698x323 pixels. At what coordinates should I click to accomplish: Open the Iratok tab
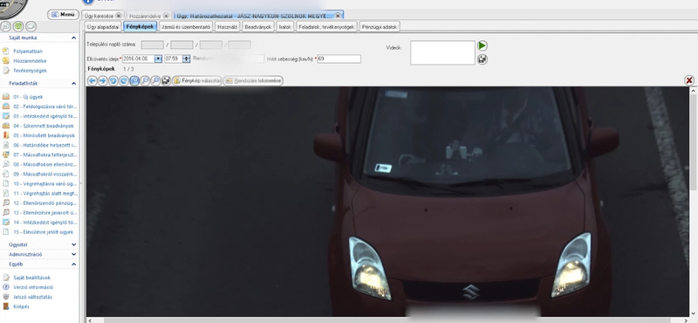click(x=285, y=27)
